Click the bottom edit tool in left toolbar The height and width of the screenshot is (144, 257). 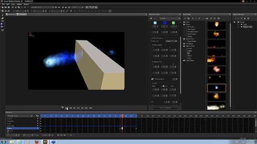click(x=2, y=30)
